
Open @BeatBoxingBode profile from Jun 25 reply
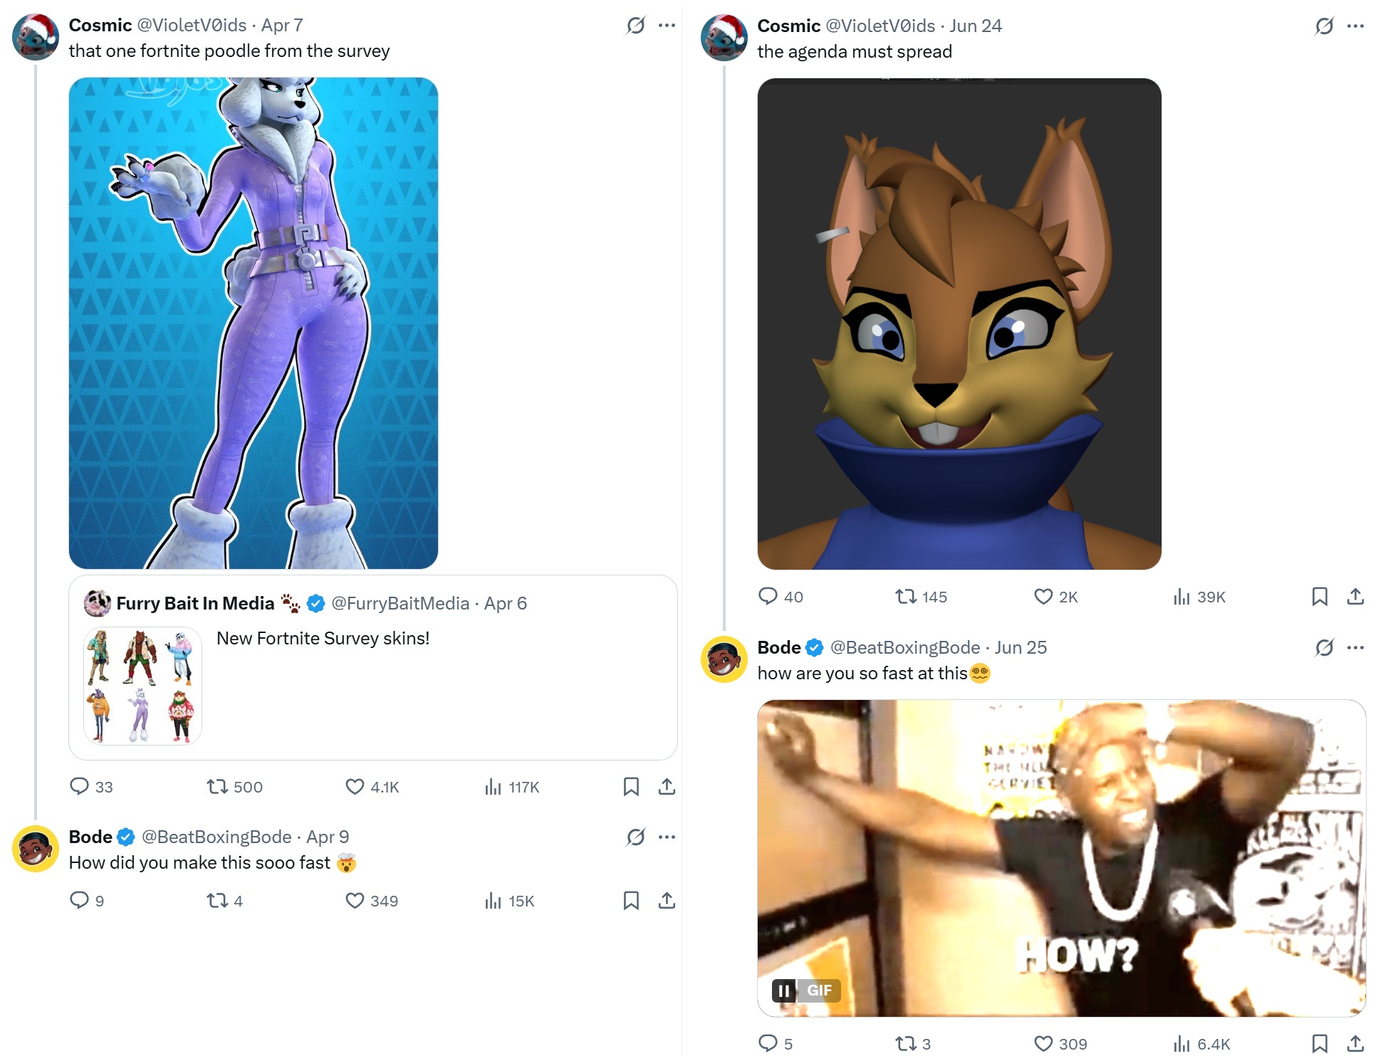904,647
